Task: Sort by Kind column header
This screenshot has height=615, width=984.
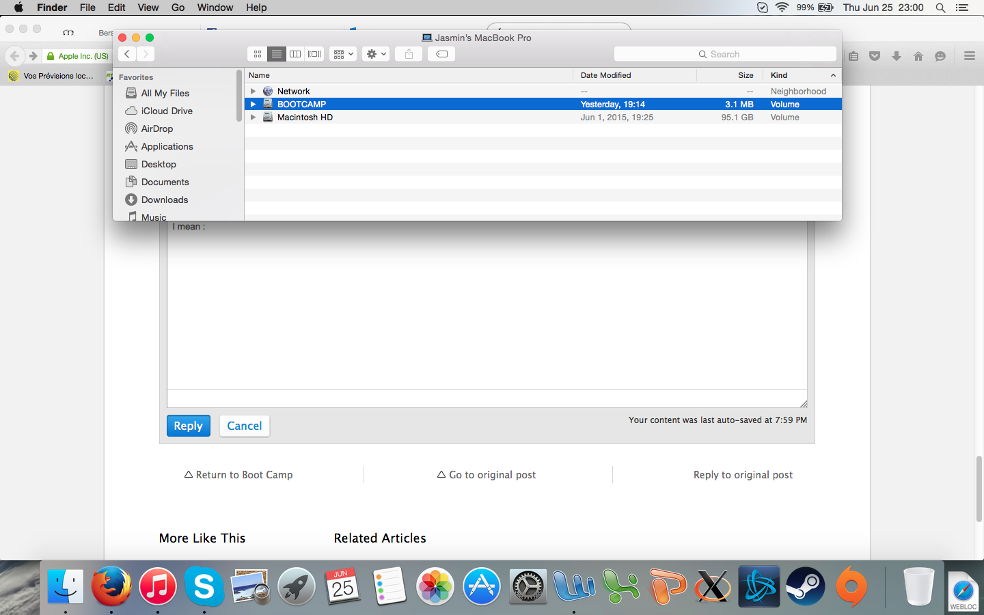Action: click(x=802, y=75)
